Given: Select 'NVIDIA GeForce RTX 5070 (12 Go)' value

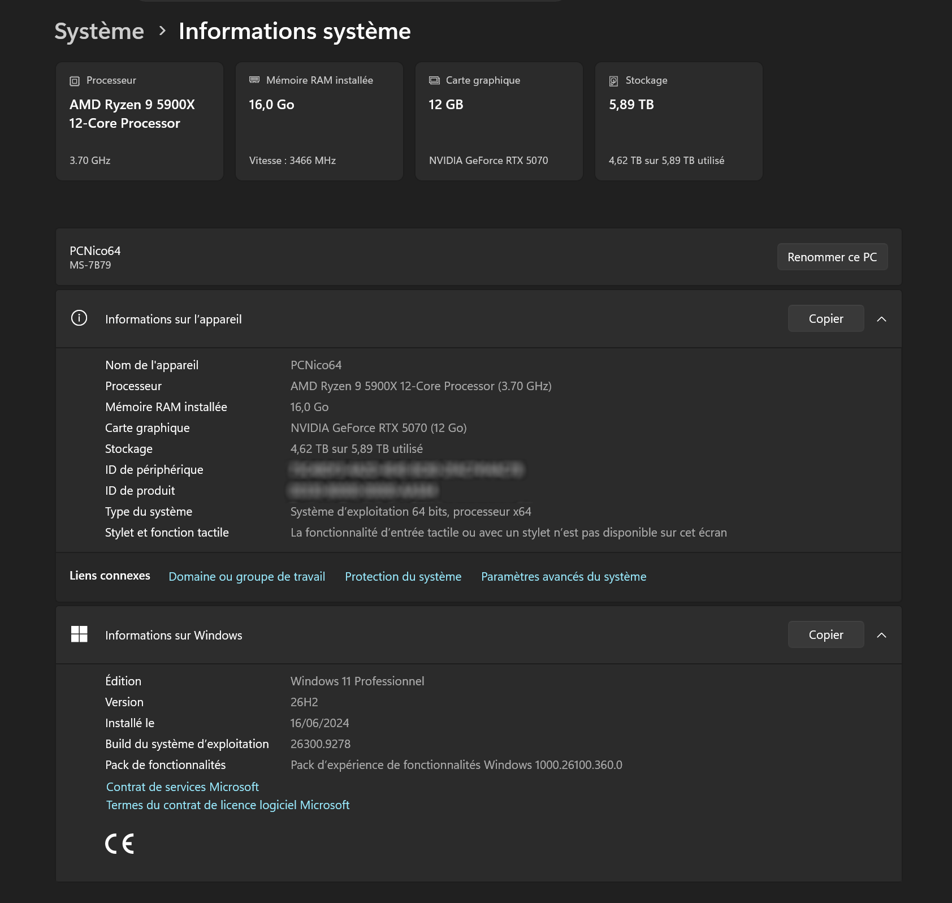Looking at the screenshot, I should pos(379,427).
